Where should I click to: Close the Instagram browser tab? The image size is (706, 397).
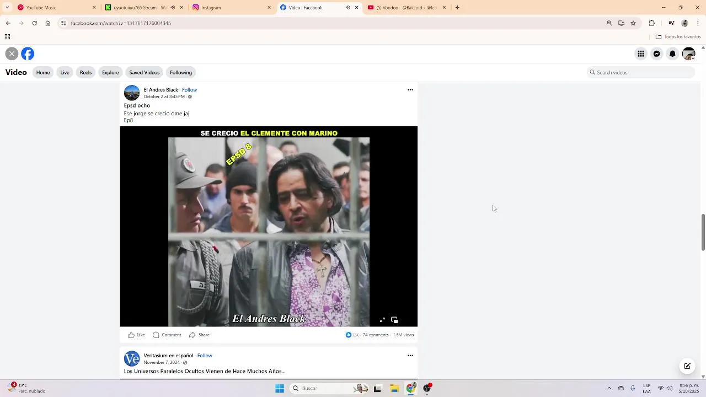pos(269,8)
